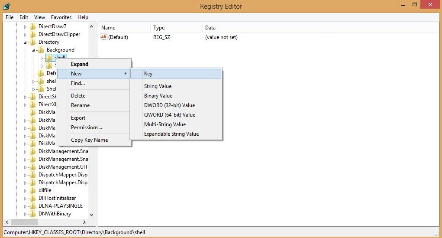
Task: Select the Background tree item
Action: (x=61, y=50)
